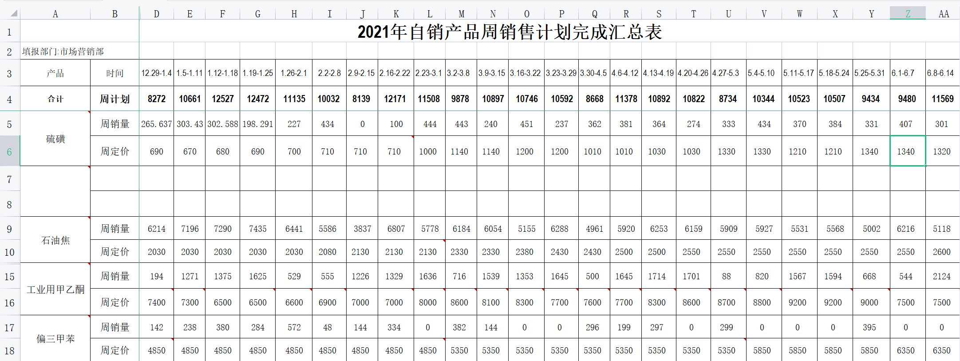Select the 12.29-1.4 date cell
This screenshot has height=361, width=960.
pos(157,73)
